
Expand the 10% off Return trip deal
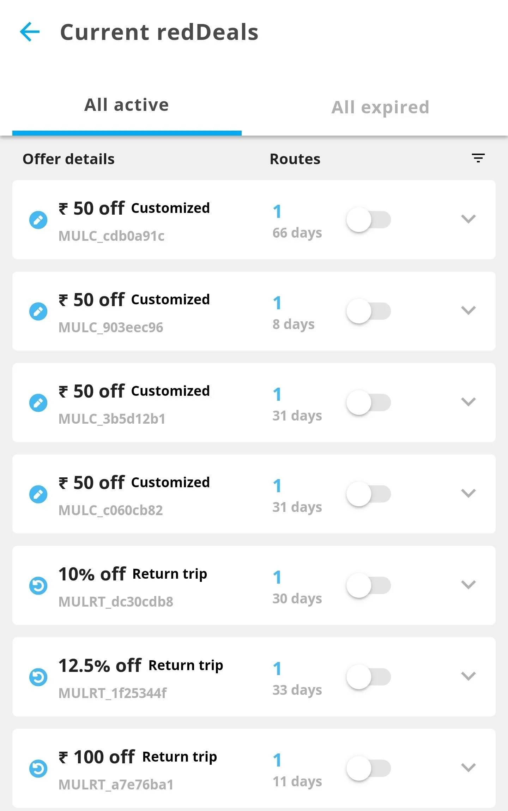coord(468,585)
